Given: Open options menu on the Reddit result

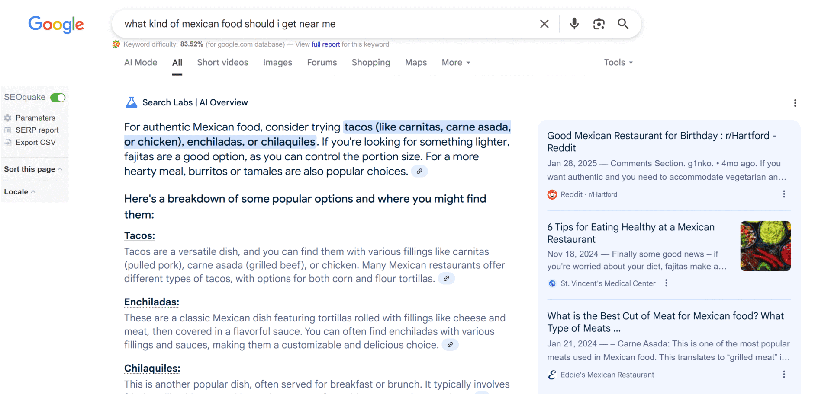Looking at the screenshot, I should pos(784,194).
